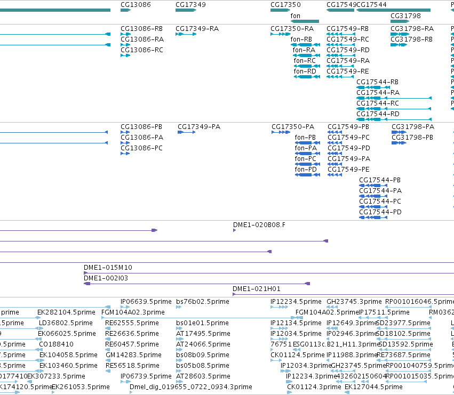Select EST bs05b08.5prime label
The image size is (454, 395).
click(x=202, y=366)
